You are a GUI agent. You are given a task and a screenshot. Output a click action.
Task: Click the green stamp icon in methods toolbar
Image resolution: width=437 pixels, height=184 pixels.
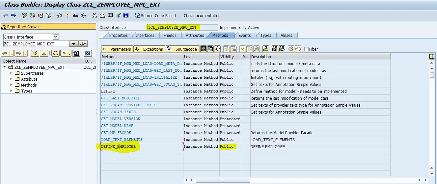tap(266, 49)
